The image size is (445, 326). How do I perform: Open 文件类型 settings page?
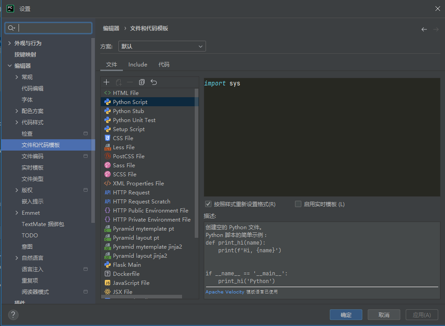coord(33,179)
